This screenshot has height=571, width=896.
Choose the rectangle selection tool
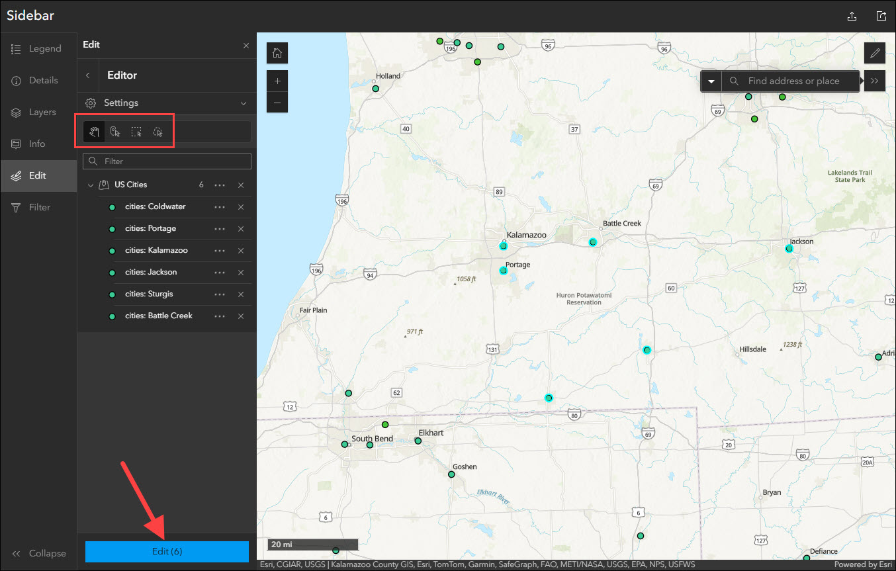(x=136, y=132)
